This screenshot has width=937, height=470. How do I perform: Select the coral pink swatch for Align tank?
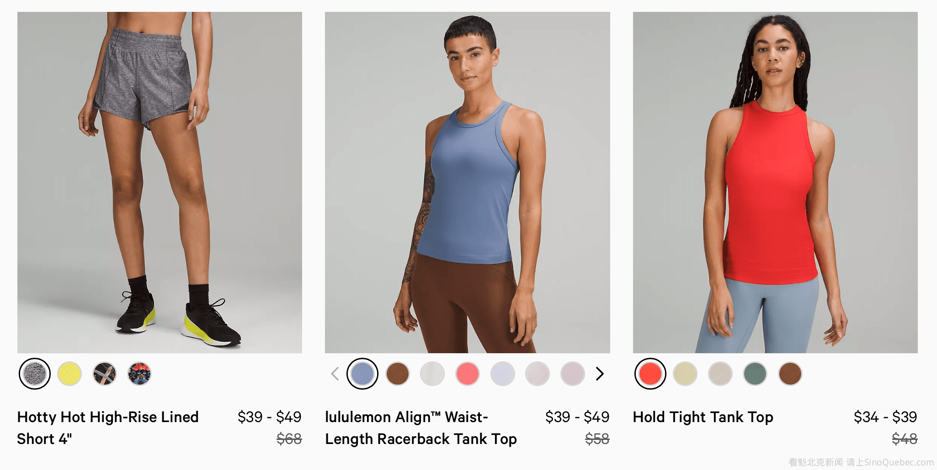pos(468,374)
